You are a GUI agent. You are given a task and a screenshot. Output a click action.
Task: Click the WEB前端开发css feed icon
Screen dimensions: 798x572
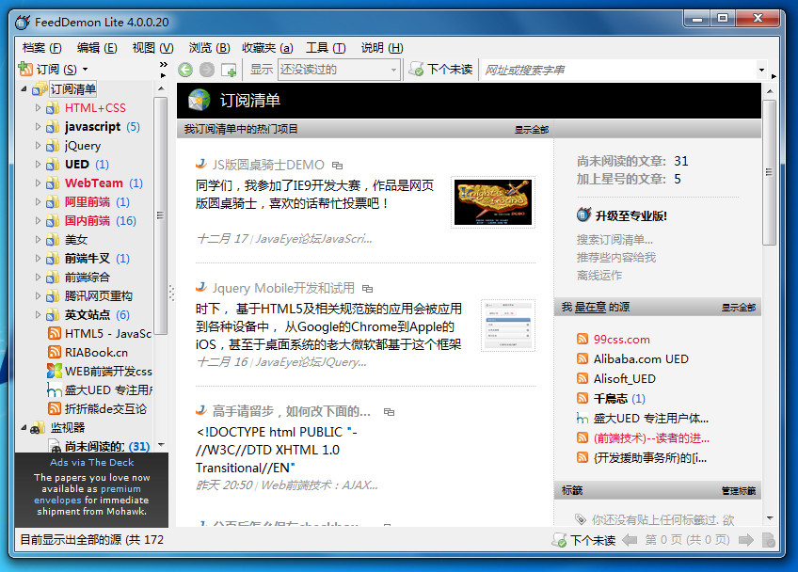[55, 371]
